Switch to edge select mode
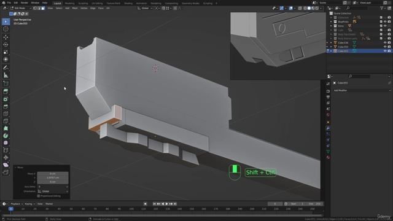393x221 pixels. point(39,8)
